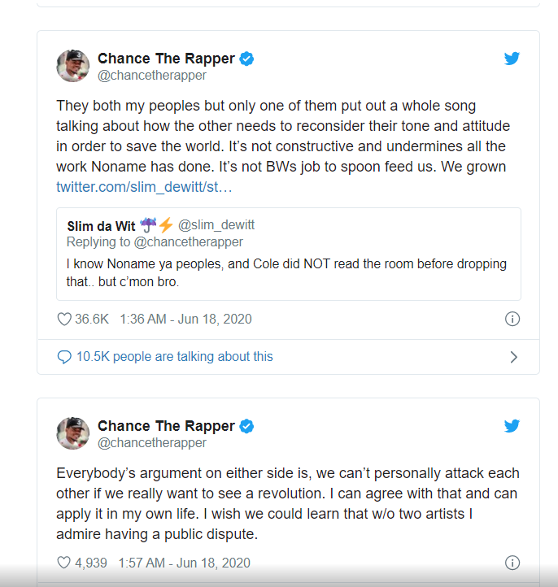This screenshot has height=587, width=558.
Task: Open Chance The Rapper avatar on first tweet
Action: pyautogui.click(x=73, y=66)
